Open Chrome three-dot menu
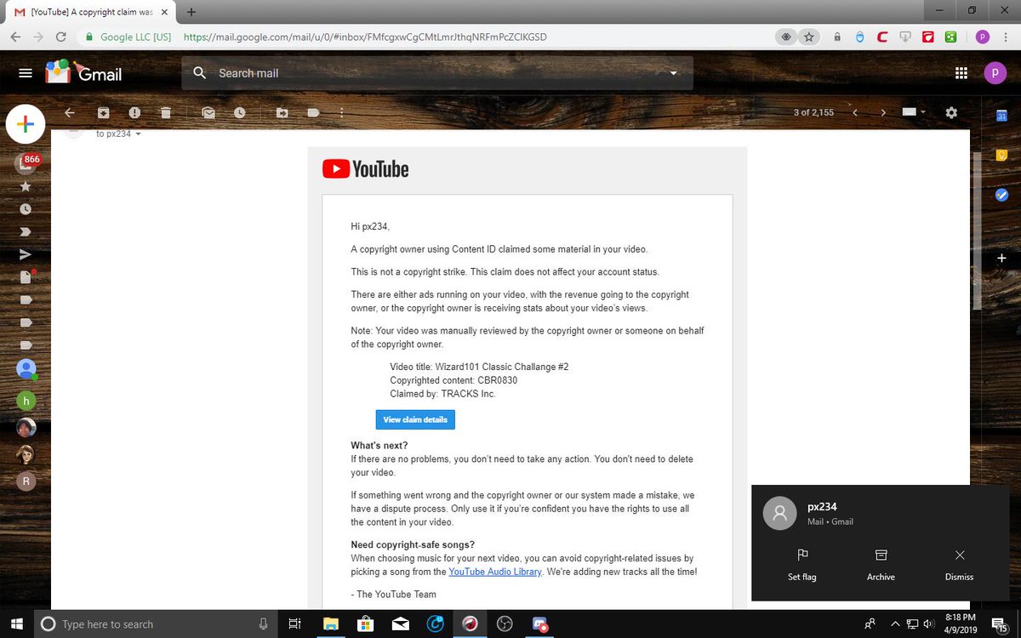This screenshot has width=1021, height=638. [1007, 37]
